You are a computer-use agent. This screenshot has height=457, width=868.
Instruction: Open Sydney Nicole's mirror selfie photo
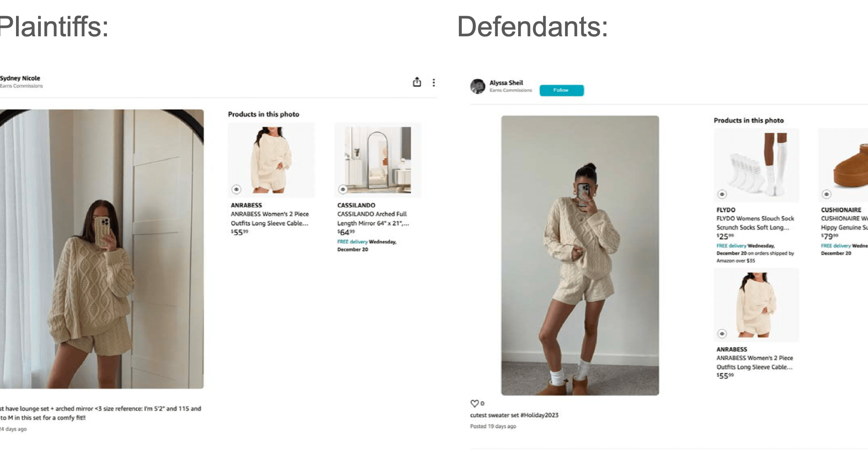pos(101,249)
